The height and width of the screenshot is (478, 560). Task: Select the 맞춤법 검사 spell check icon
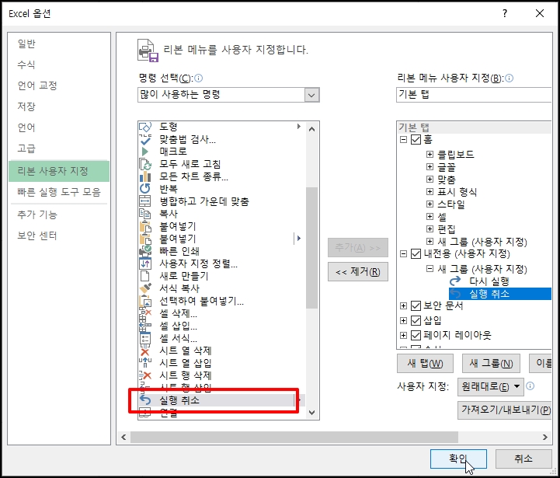click(145, 139)
